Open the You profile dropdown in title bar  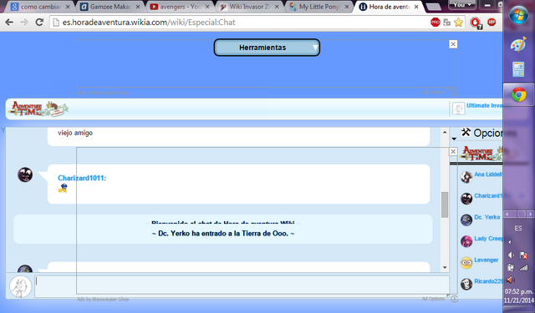pos(462,5)
